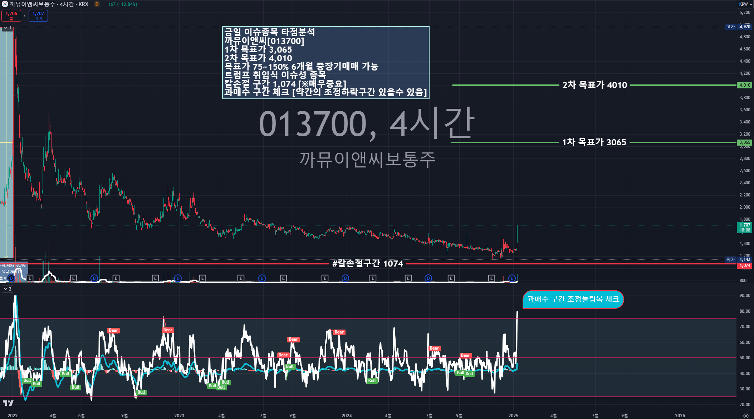Image resolution: width=754 pixels, height=419 pixels.
Task: Click the red 1,074 price axis tag
Action: click(745, 265)
